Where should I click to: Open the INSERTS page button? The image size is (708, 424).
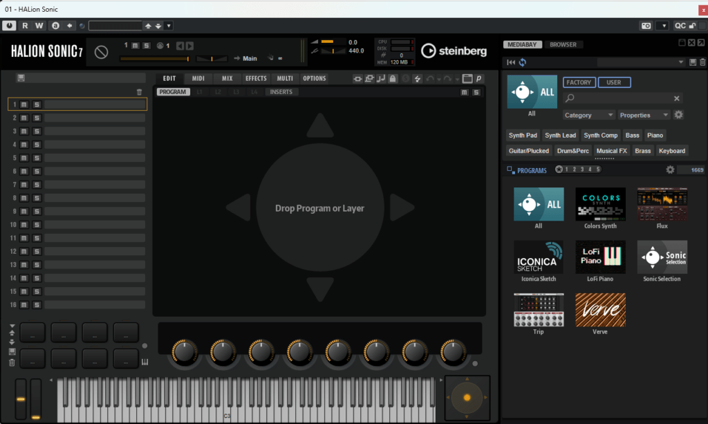281,92
